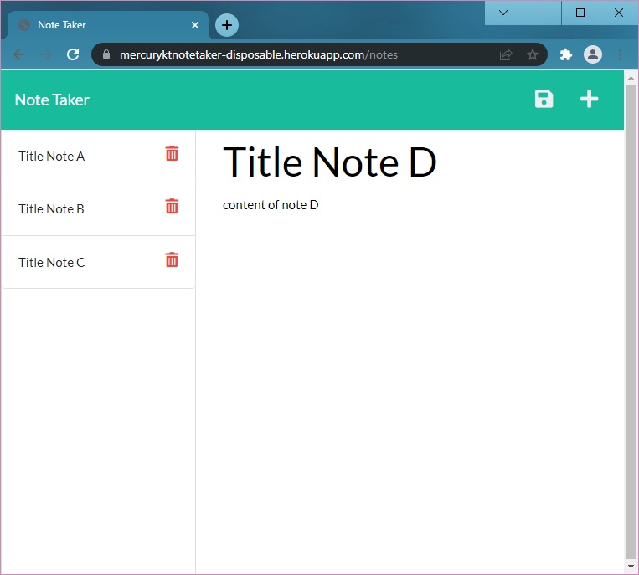The image size is (639, 575).
Task: Expand the tab search chevron
Action: (503, 13)
